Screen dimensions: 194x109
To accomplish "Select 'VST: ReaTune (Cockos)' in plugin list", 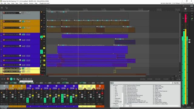I will 130,87.
